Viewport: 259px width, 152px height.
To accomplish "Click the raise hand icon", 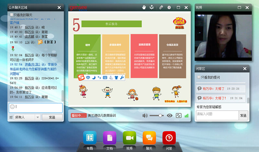I will (x=144, y=7).
